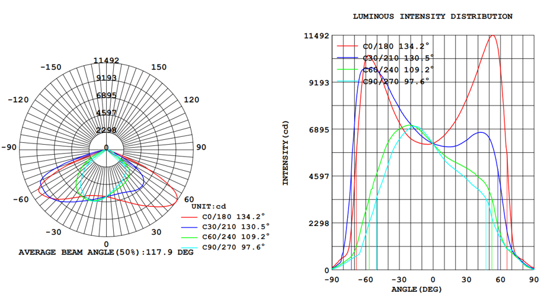Click the 9193 value on the line chart y-axis

[318, 83]
